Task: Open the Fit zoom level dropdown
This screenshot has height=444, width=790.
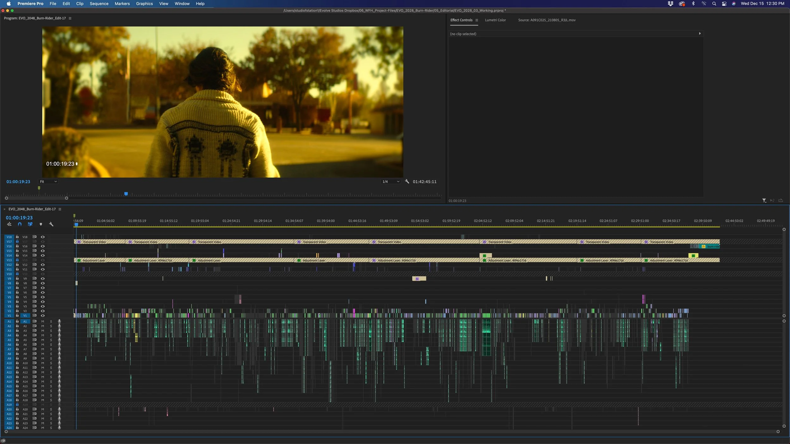Action: click(48, 182)
